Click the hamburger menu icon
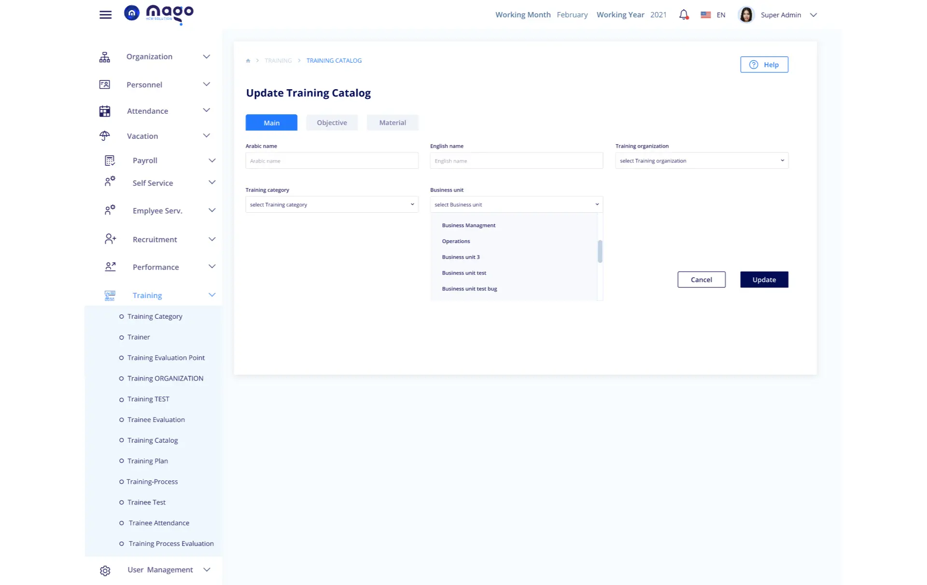This screenshot has width=927, height=585. coord(105,15)
